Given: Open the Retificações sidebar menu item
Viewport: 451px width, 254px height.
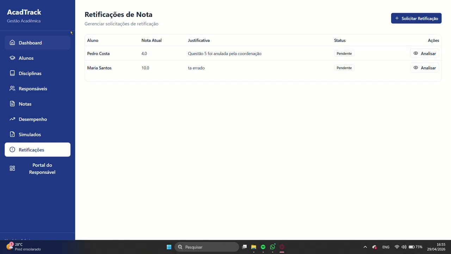Looking at the screenshot, I should pos(37,150).
